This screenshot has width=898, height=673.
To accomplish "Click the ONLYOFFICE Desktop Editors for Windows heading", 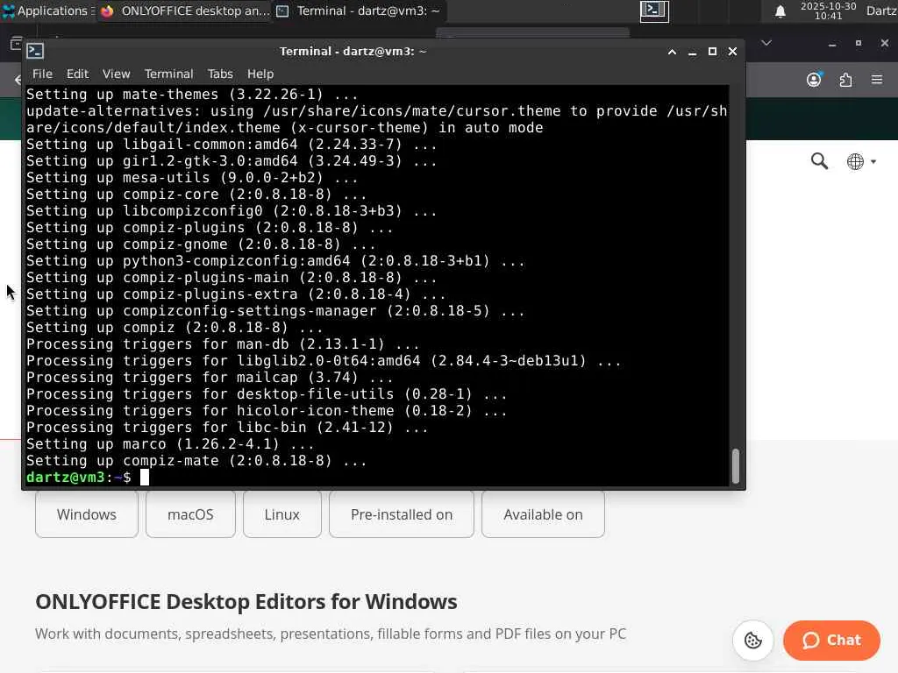I will [246, 602].
